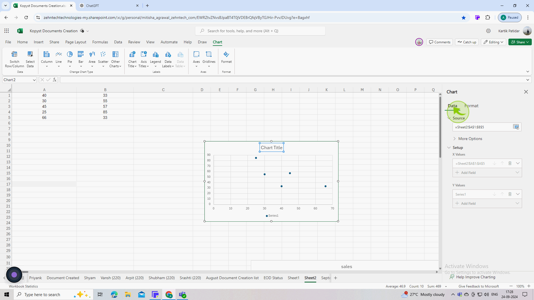
Task: Click the zoom out minus button
Action: [511, 286]
